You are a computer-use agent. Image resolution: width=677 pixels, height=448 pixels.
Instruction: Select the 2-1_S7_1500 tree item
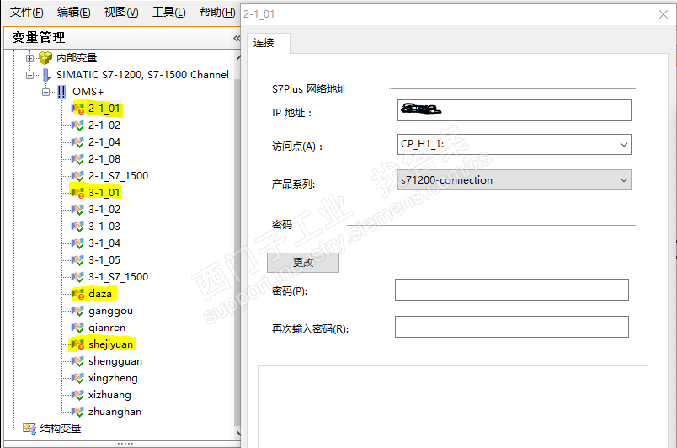(118, 176)
